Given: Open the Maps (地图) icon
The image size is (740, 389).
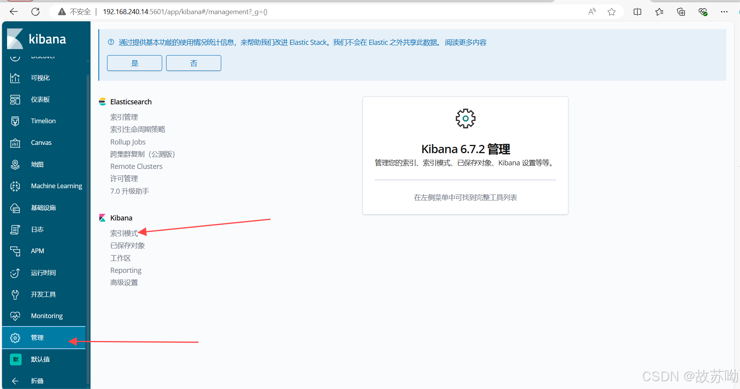Looking at the screenshot, I should tap(15, 165).
